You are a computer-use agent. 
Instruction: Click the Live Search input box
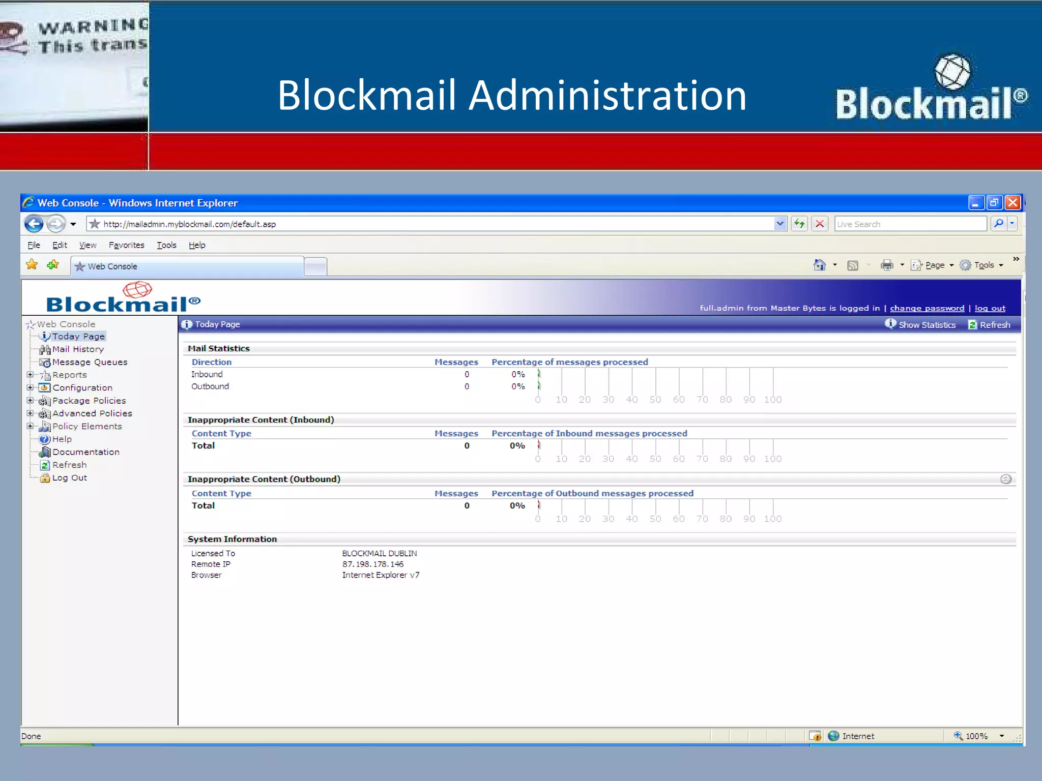pos(910,224)
